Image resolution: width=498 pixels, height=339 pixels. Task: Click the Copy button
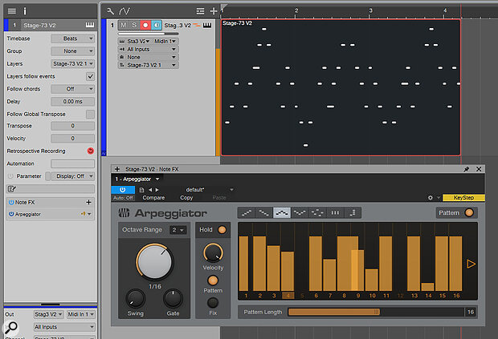(186, 198)
